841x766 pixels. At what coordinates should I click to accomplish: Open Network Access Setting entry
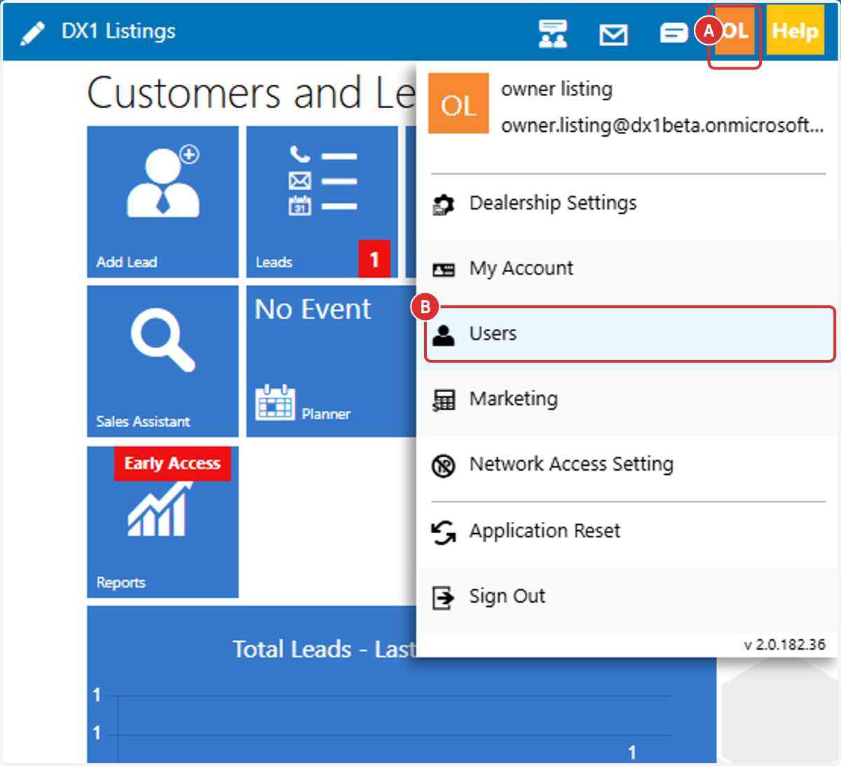[x=627, y=464]
